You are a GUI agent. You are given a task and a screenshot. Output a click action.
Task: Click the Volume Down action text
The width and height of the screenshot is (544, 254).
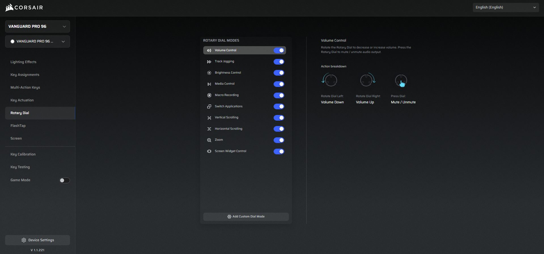click(332, 102)
